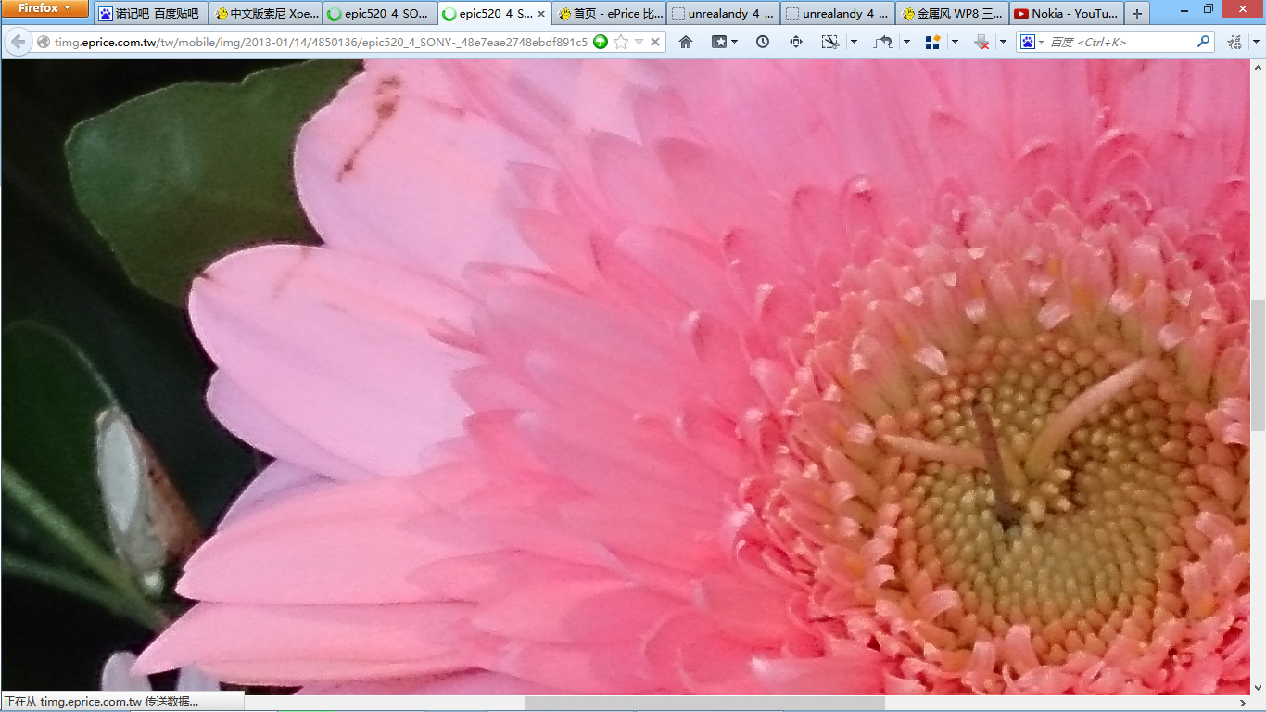
Task: Go to the home page icon
Action: point(686,42)
